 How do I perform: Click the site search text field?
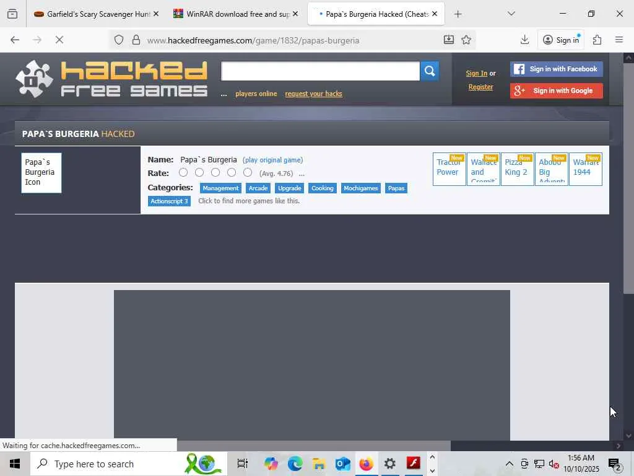click(320, 71)
